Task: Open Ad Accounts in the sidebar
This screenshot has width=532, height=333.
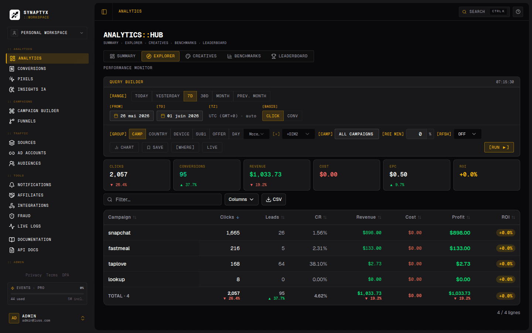Action: point(47,153)
